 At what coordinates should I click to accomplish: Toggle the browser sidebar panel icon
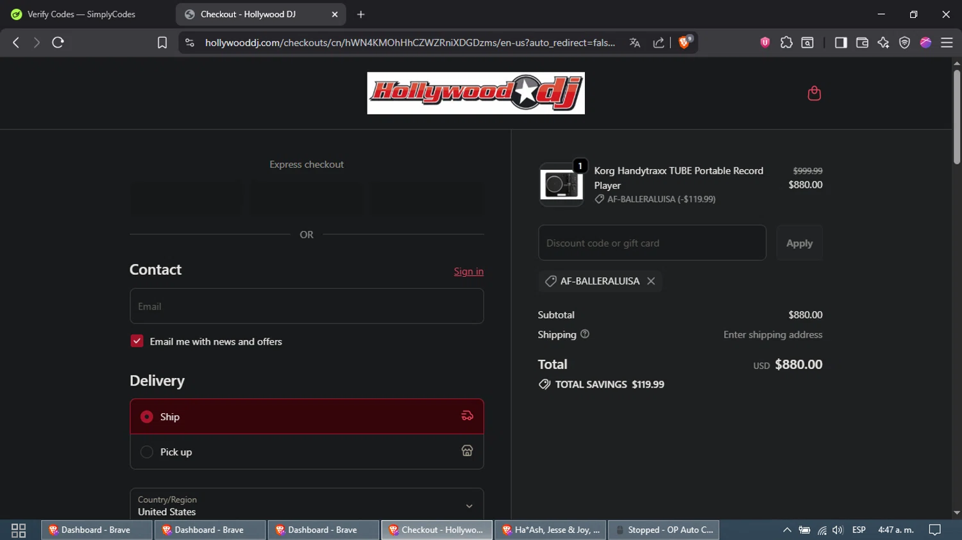841,42
